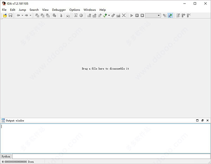
Task: Click the boxed letter A toolbar icon
Action: pos(76,15)
